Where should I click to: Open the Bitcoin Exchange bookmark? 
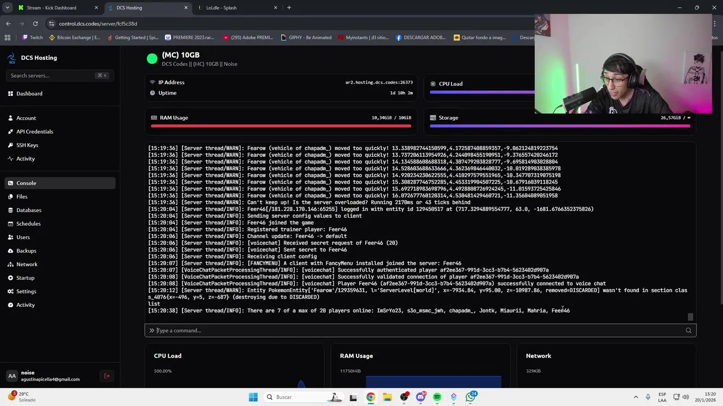[x=74, y=38]
